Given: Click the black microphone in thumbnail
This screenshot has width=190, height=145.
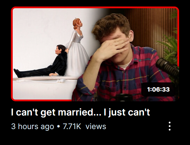Looking at the screenshot, I should [168, 66].
